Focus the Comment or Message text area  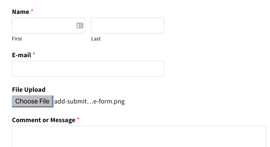[x=139, y=136]
